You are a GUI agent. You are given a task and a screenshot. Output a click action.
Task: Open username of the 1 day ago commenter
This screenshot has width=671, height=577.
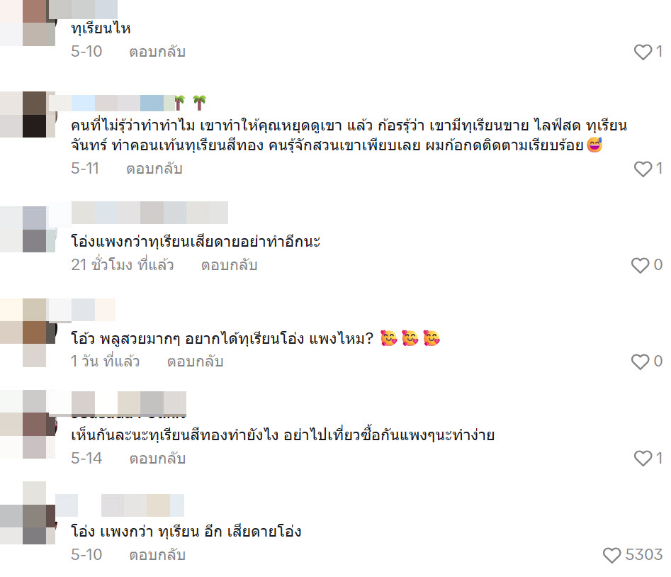(81, 310)
